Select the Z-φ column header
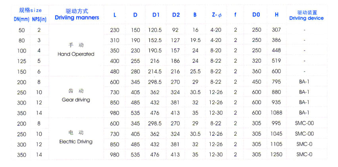The image size is (338, 167). pyautogui.click(x=216, y=15)
